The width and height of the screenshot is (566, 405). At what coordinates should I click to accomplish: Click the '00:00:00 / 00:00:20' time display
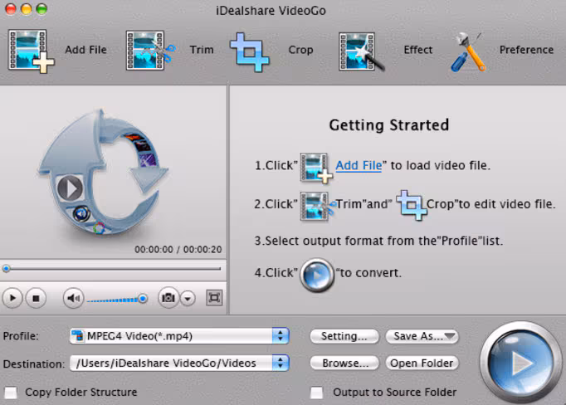click(x=178, y=250)
